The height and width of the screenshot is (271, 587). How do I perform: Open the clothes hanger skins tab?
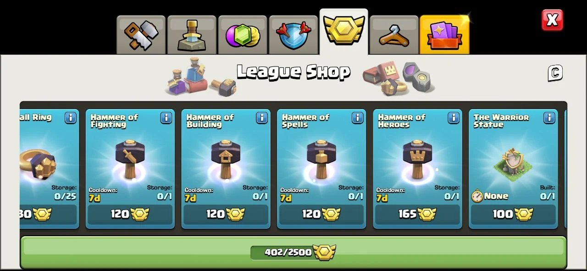click(x=394, y=35)
